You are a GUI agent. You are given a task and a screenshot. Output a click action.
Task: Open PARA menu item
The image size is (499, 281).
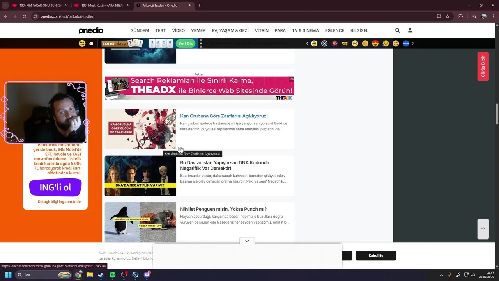[280, 30]
